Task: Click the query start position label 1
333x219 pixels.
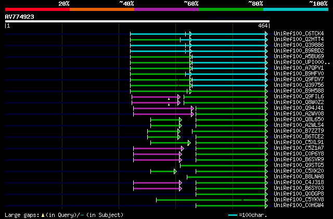Action: [8, 25]
